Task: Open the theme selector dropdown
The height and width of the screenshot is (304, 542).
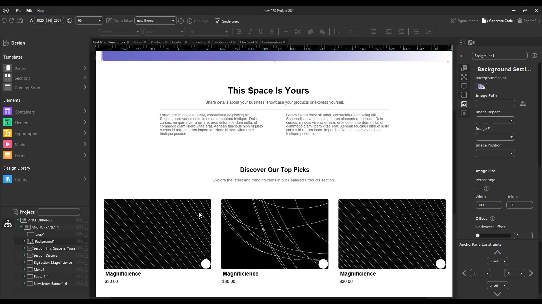Action: 155,20
